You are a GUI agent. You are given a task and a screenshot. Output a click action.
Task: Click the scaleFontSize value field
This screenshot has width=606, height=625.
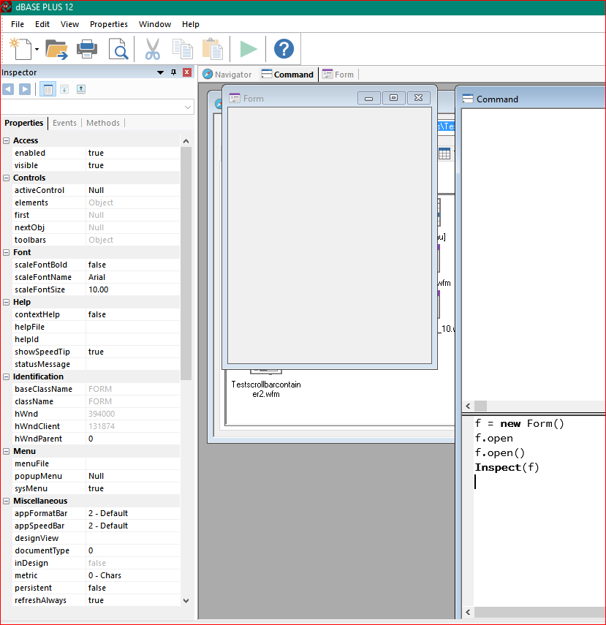tap(132, 289)
